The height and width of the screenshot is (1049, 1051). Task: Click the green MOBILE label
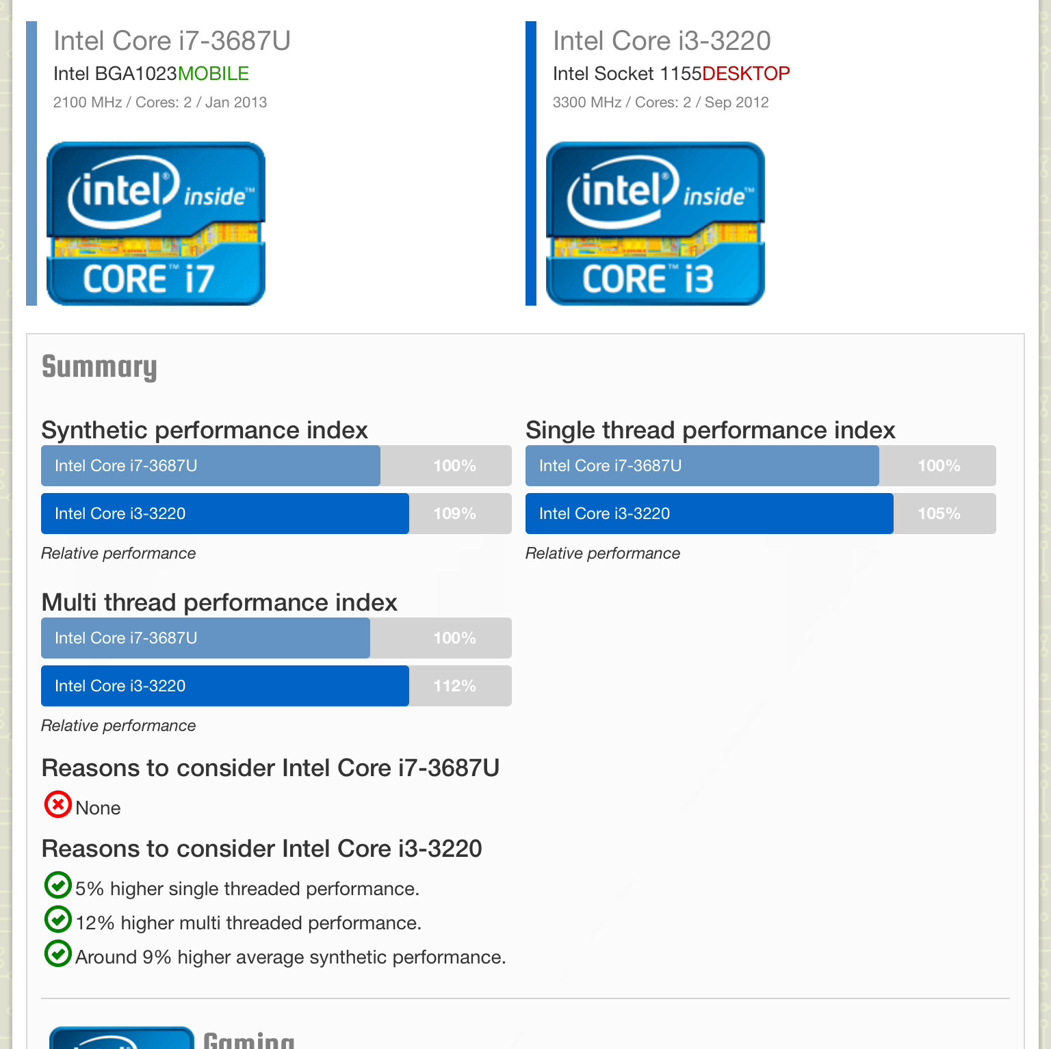(213, 74)
